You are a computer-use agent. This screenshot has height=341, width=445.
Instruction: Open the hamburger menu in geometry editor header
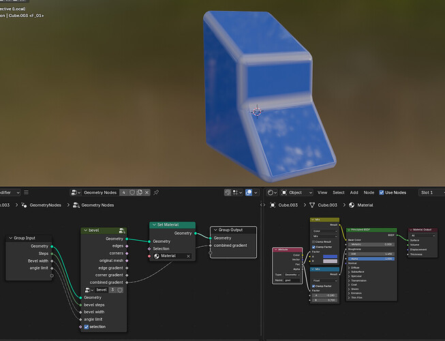pyautogui.click(x=26, y=192)
